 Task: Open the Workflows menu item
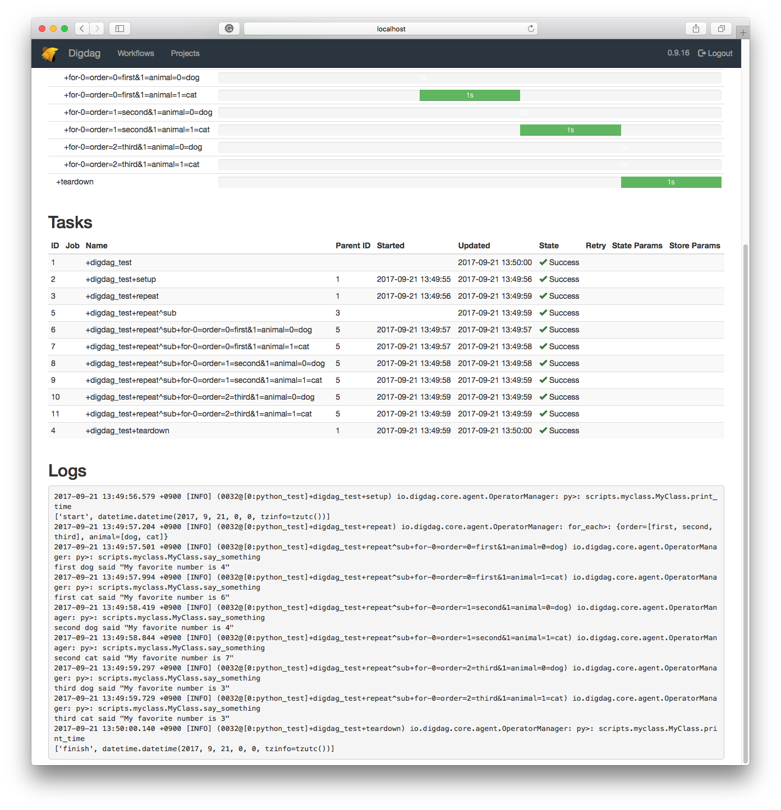pyautogui.click(x=135, y=53)
